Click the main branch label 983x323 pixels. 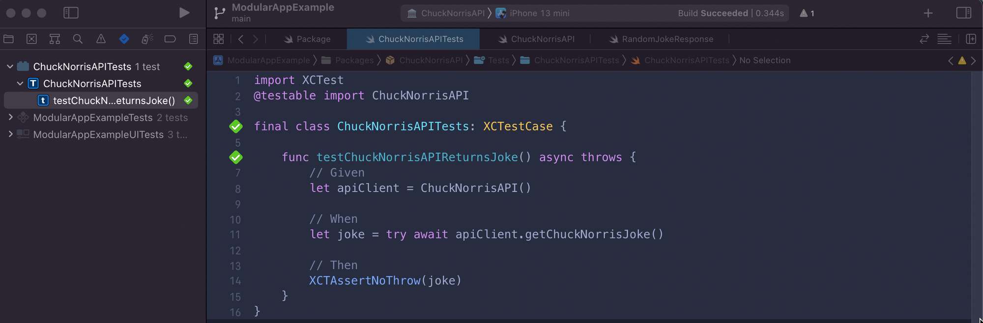[x=241, y=19]
